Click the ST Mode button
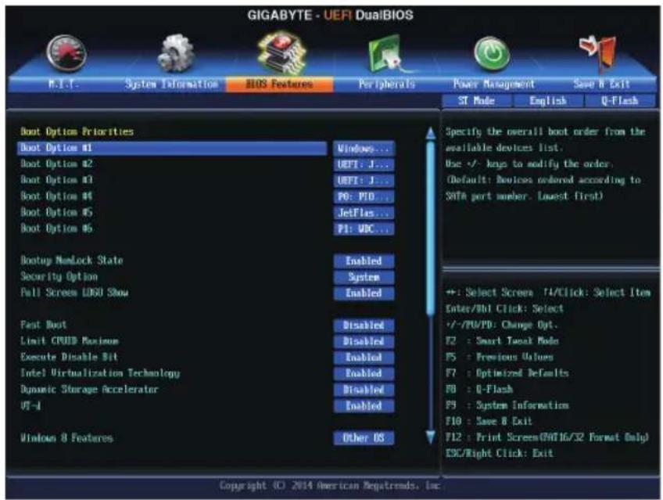This screenshot has height=500, width=663. click(477, 101)
